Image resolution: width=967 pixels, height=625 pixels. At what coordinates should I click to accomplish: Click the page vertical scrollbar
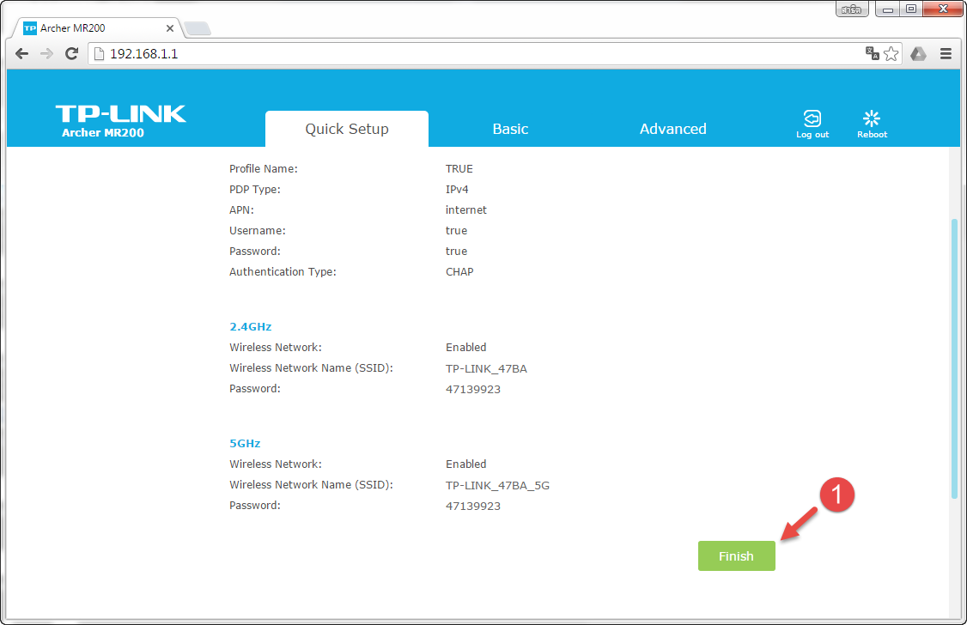(x=955, y=357)
